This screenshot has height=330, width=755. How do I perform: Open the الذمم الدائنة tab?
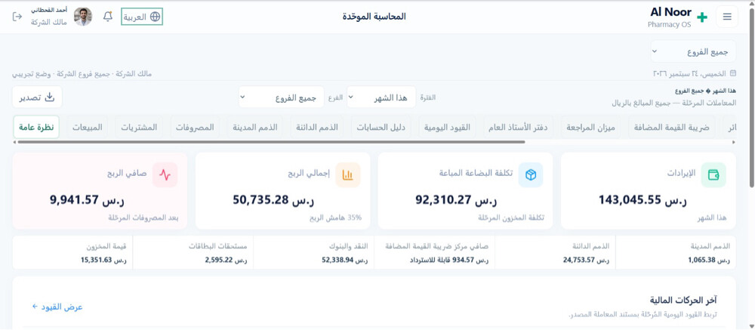317,127
